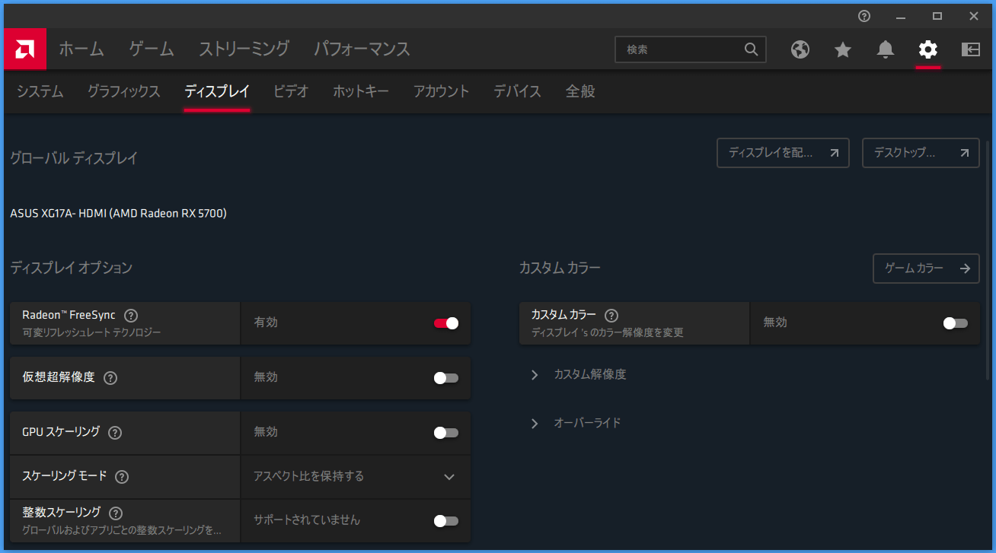Switch to グラフィックス tab

click(124, 91)
